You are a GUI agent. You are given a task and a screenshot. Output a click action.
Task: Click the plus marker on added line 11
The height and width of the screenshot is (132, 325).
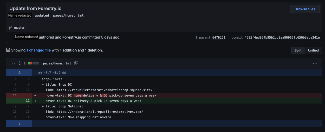pyautogui.click(x=35, y=101)
